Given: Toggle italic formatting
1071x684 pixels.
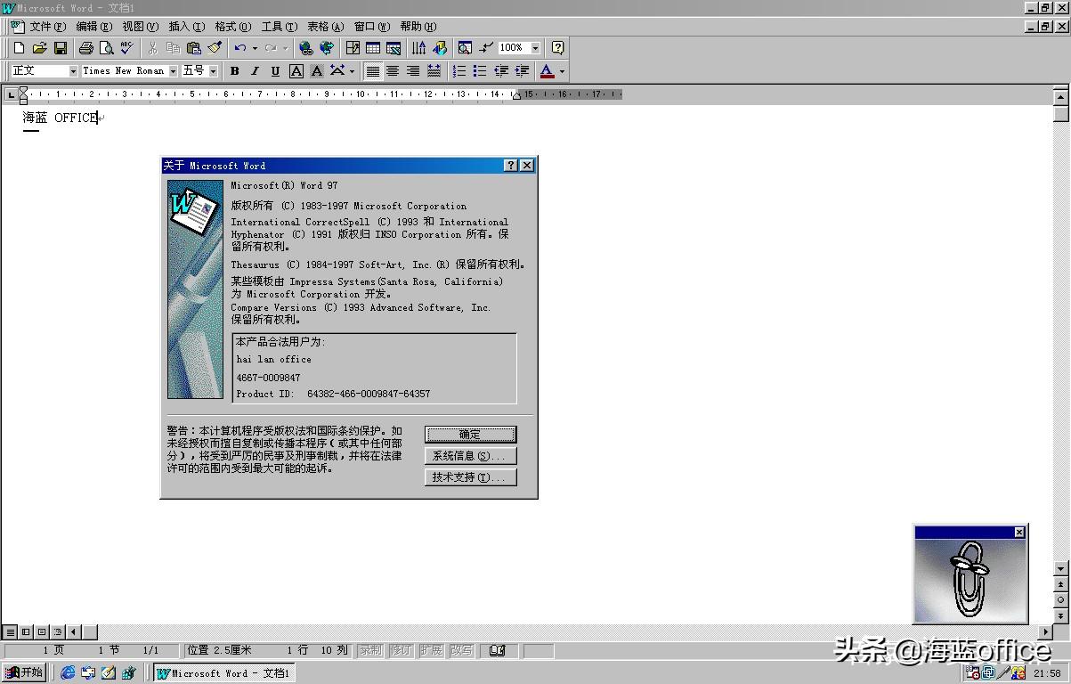Looking at the screenshot, I should (x=255, y=71).
